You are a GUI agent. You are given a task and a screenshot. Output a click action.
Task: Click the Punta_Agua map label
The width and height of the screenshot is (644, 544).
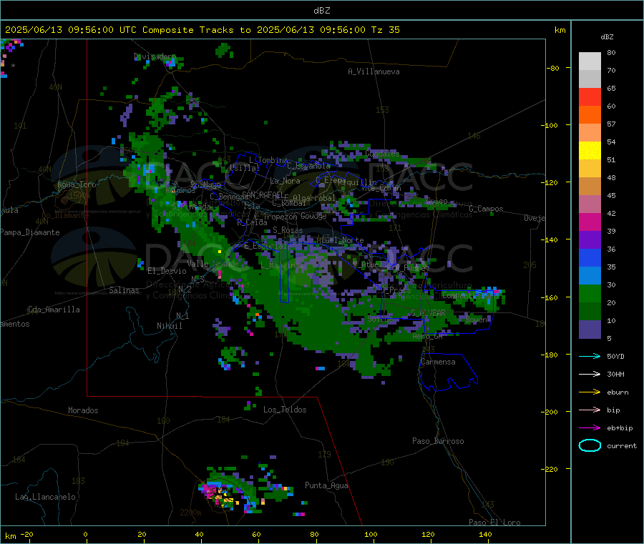coord(326,485)
